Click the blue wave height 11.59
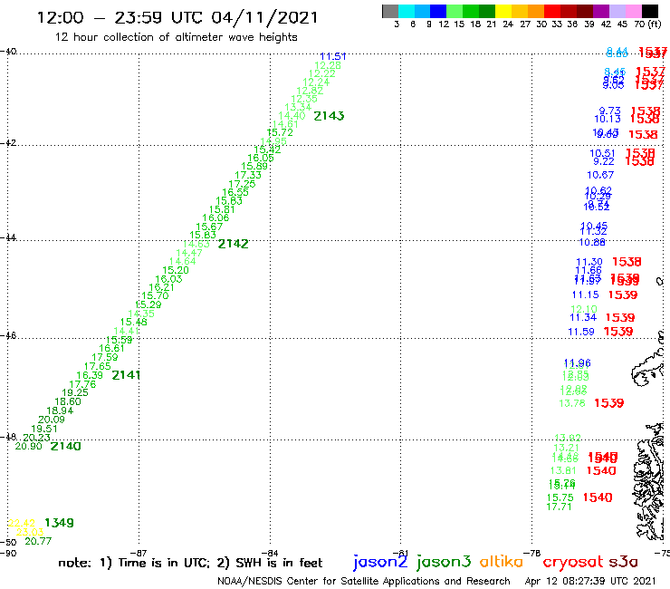 pyautogui.click(x=581, y=332)
